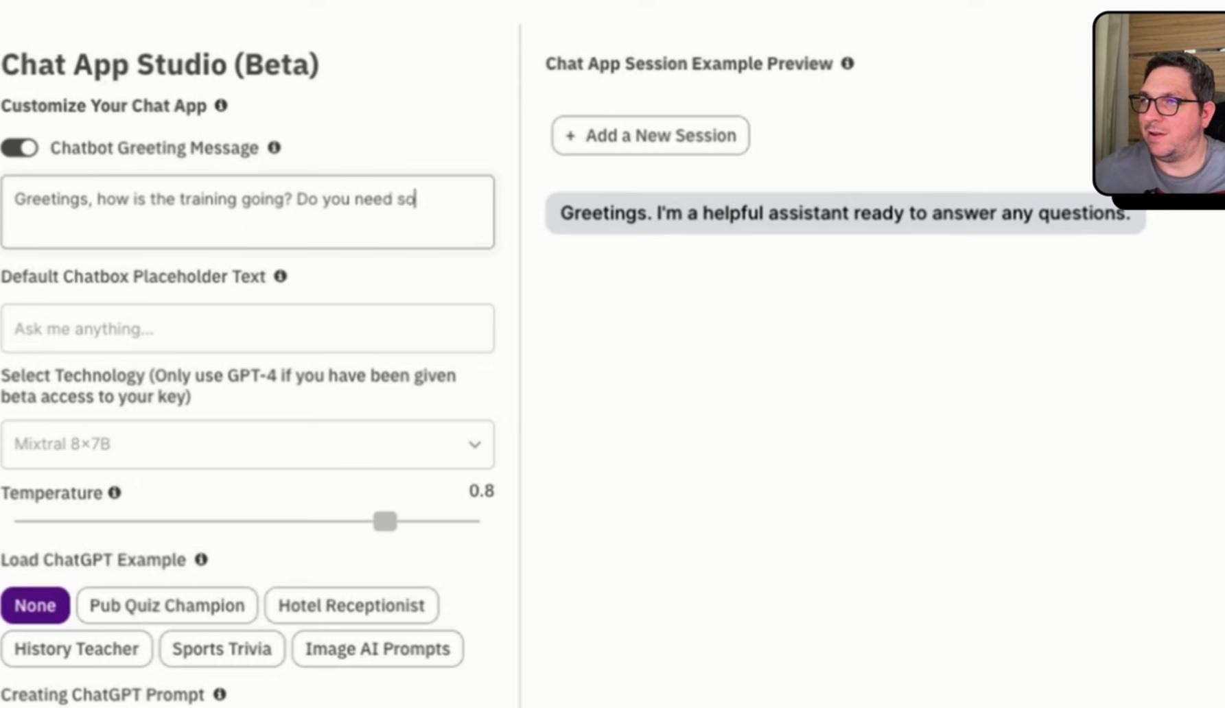1225x708 pixels.
Task: Click info icon beside Chatbot Greeting Message
Action: [274, 147]
